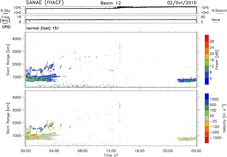Click the '-100' value on velocity colorbar

[x=215, y=127]
